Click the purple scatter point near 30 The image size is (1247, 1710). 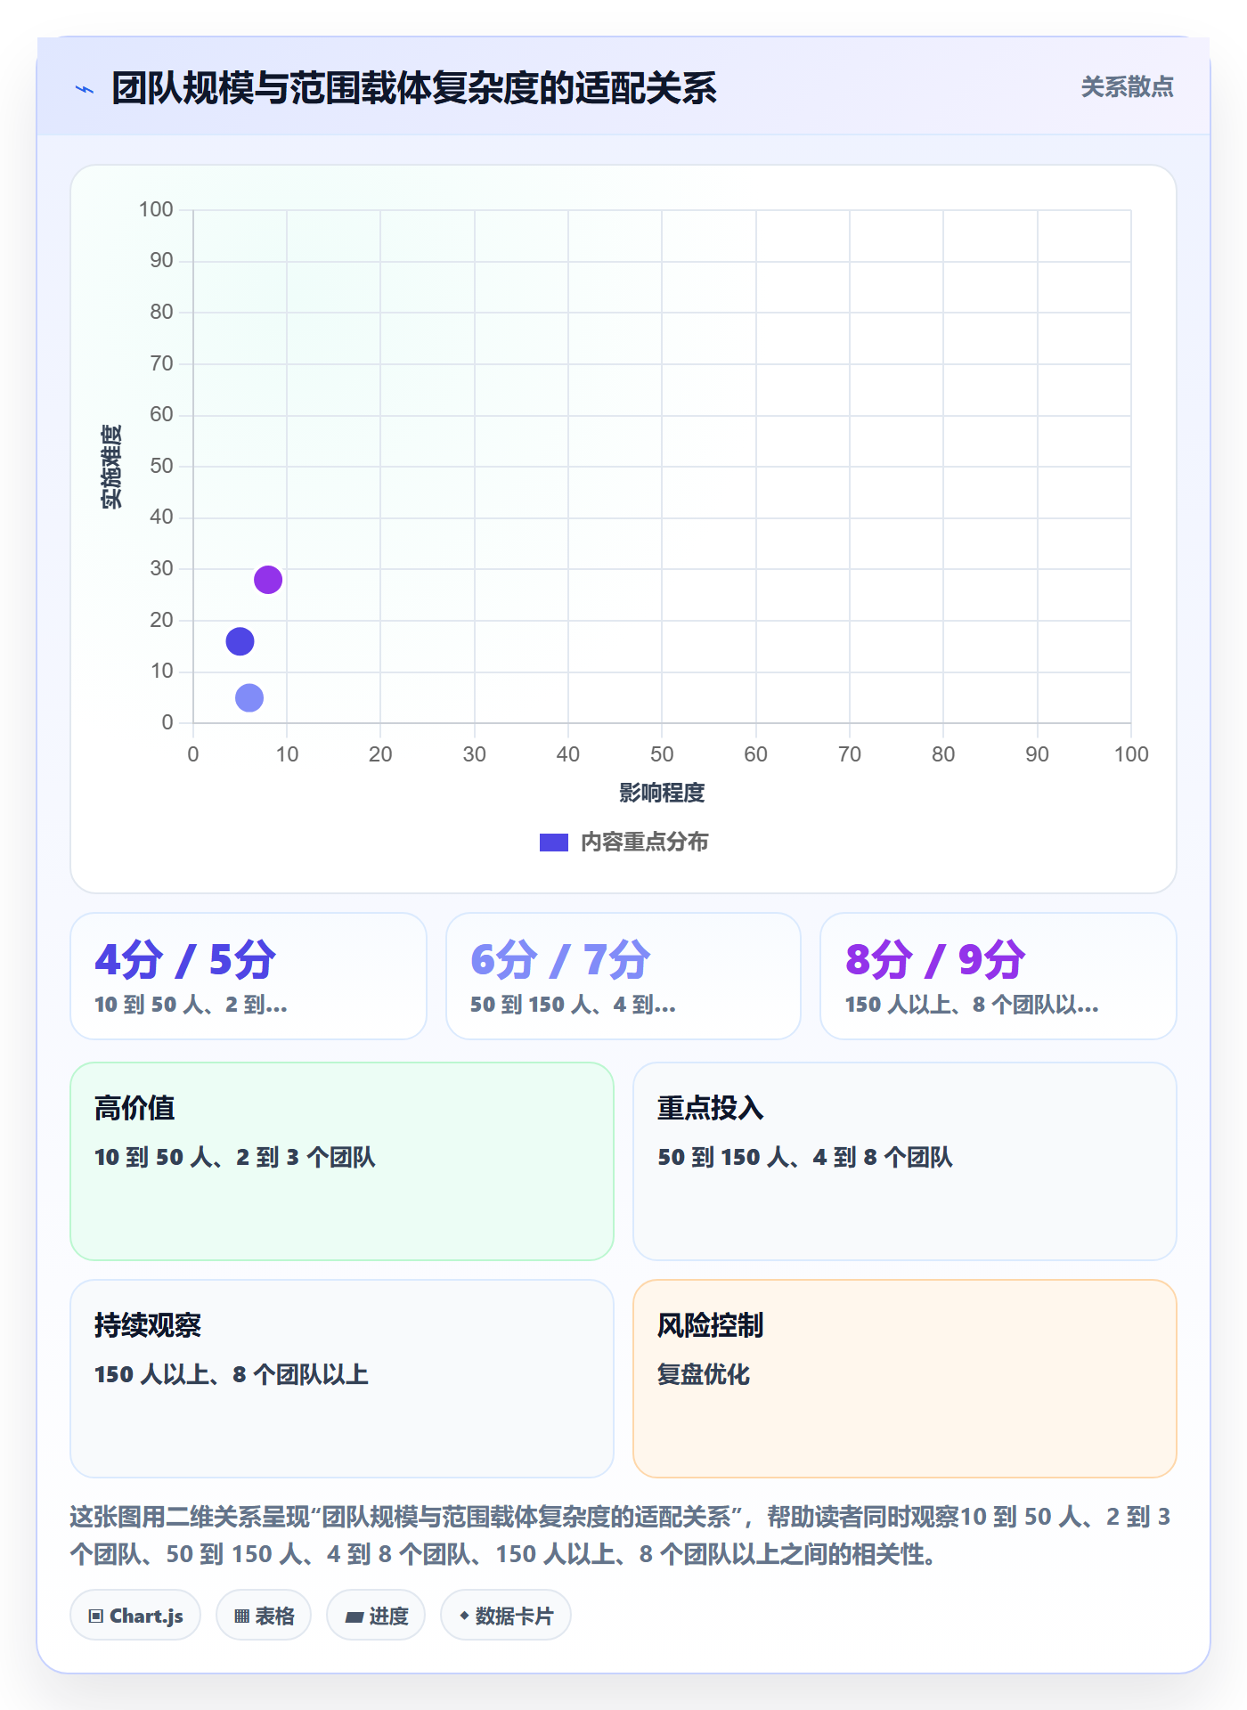(268, 580)
